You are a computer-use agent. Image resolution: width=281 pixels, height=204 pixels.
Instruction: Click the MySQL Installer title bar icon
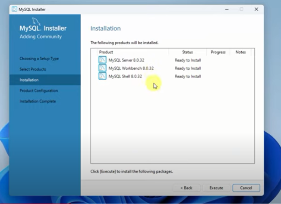tap(14, 9)
